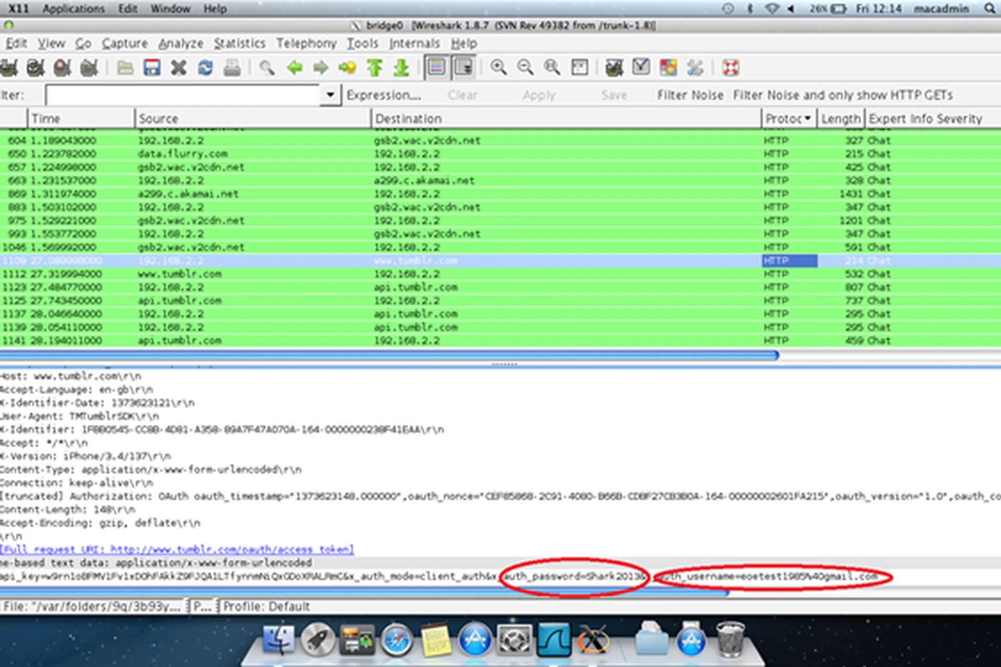Click the Full request URI link
Viewport: 1001px width, 667px height.
tap(177, 549)
